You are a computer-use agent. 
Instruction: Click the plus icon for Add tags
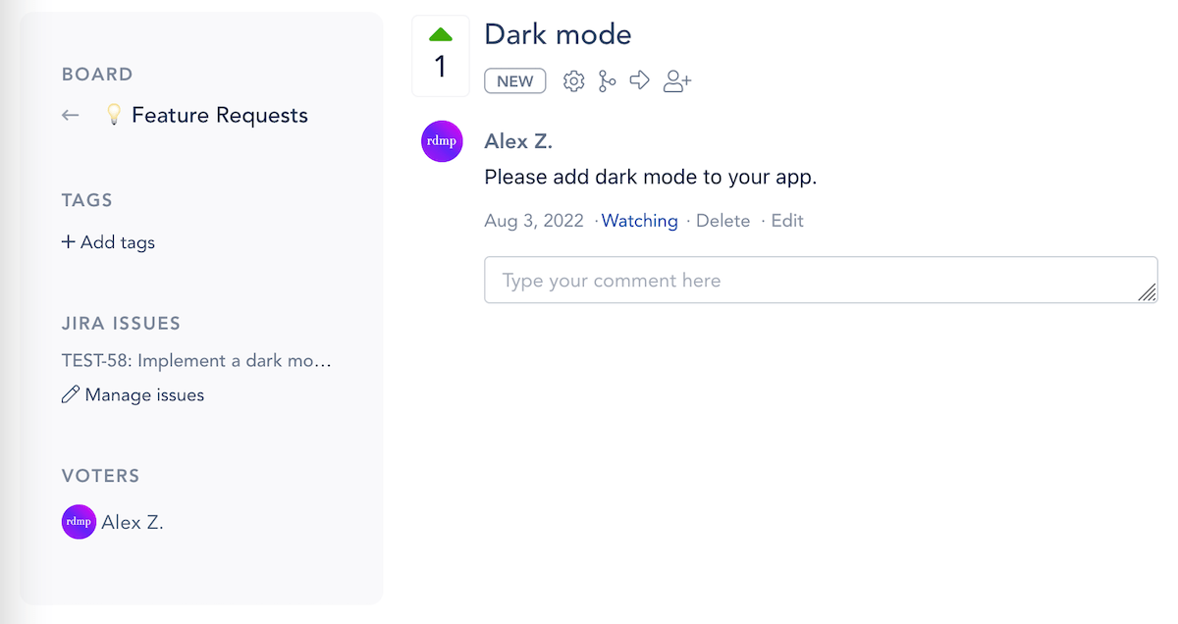point(68,241)
